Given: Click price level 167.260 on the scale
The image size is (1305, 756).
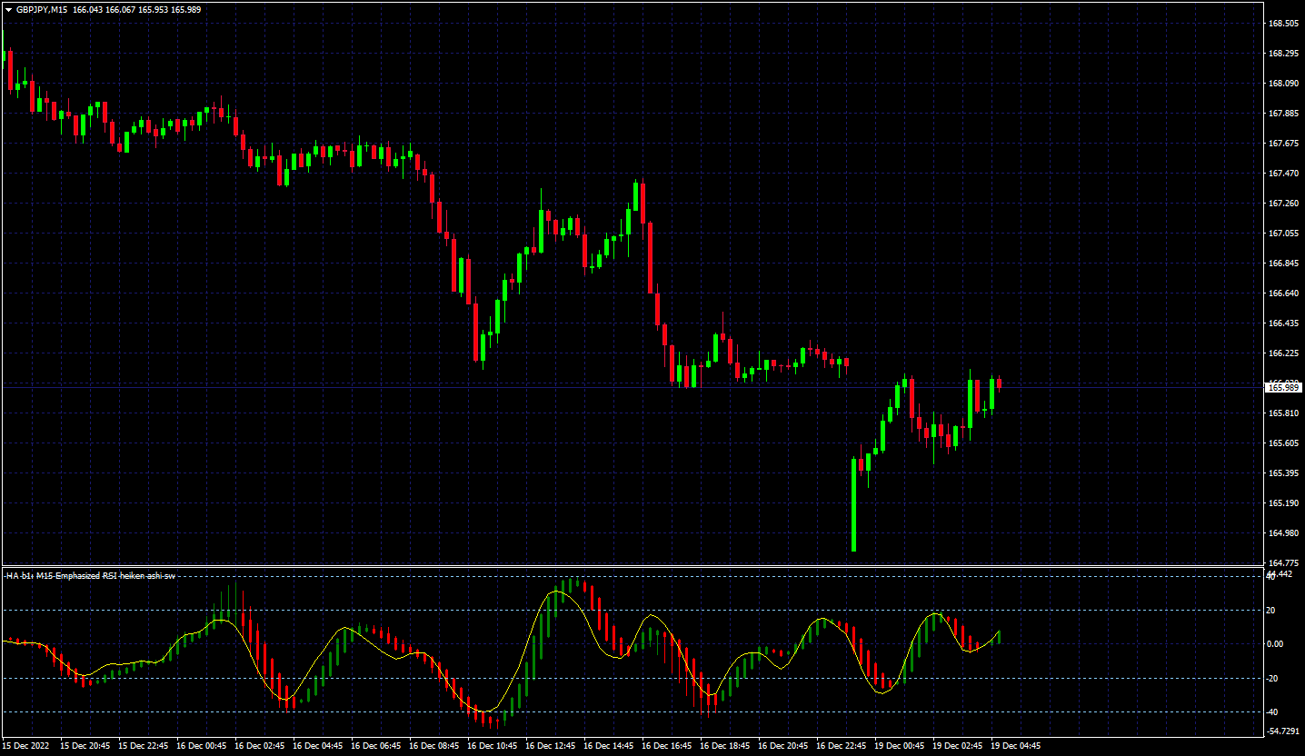Looking at the screenshot, I should (x=1284, y=204).
